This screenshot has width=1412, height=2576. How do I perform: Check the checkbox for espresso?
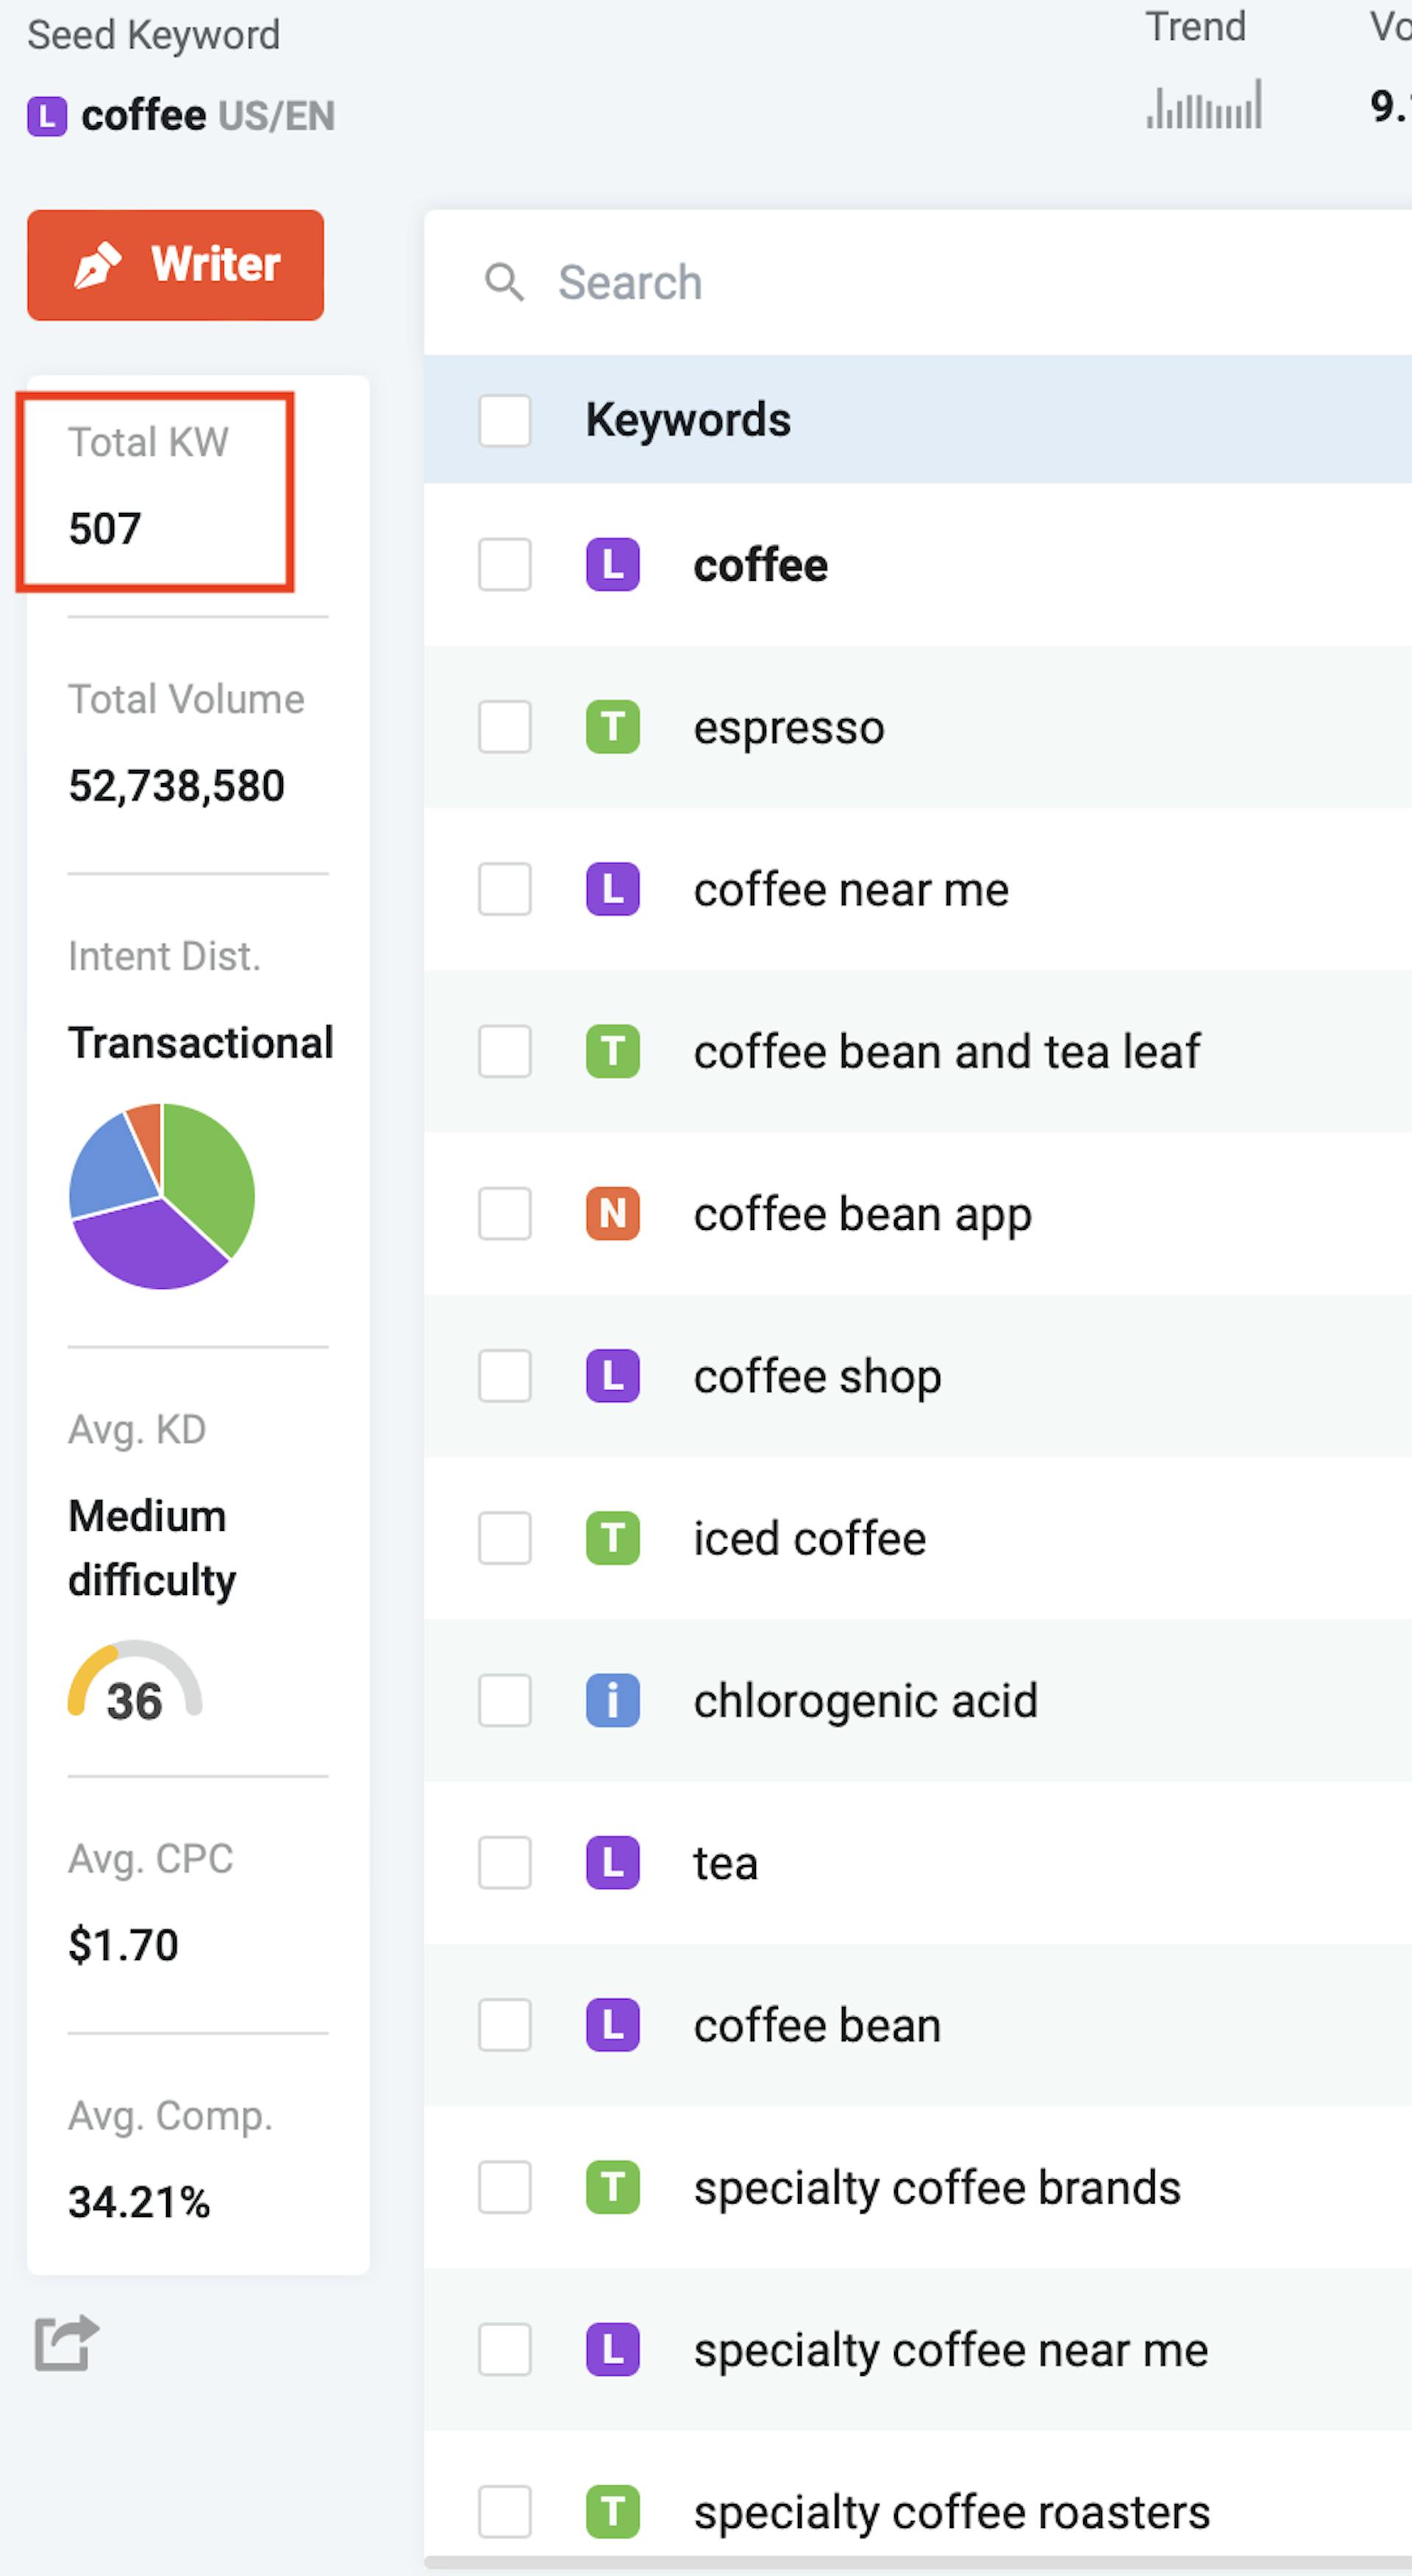point(504,727)
